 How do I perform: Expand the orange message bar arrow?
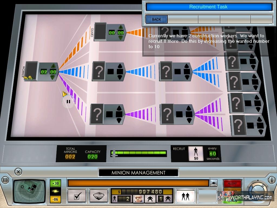coord(214,183)
